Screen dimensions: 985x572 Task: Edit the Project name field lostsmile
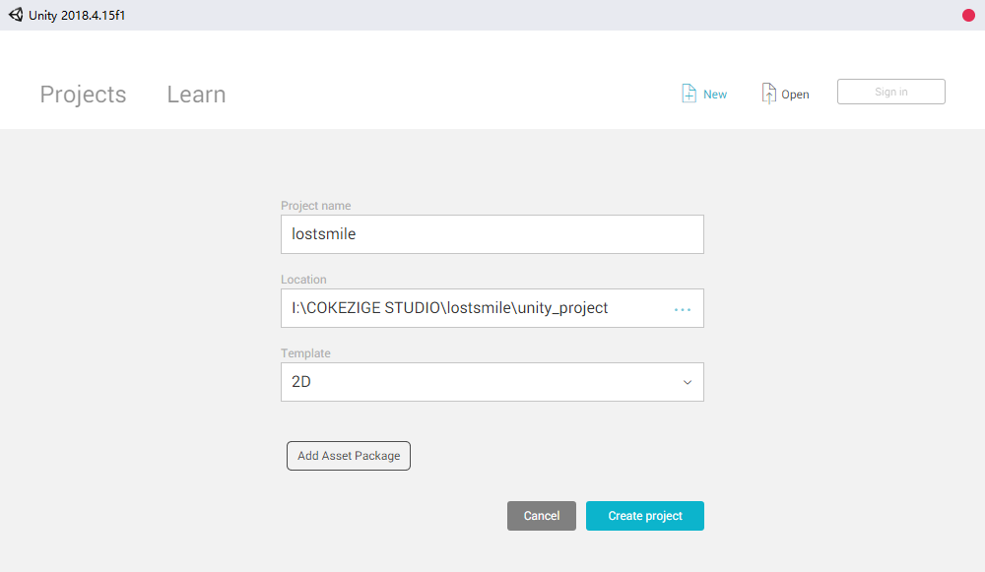click(492, 234)
